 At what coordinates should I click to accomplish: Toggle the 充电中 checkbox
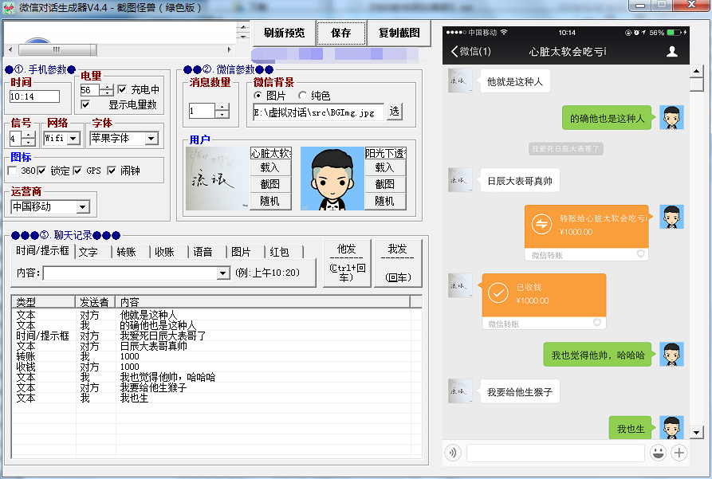point(122,89)
